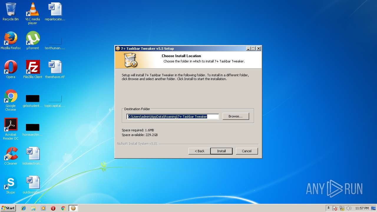
Task: Select the outdoorpho document icon
Action: pyautogui.click(x=33, y=185)
